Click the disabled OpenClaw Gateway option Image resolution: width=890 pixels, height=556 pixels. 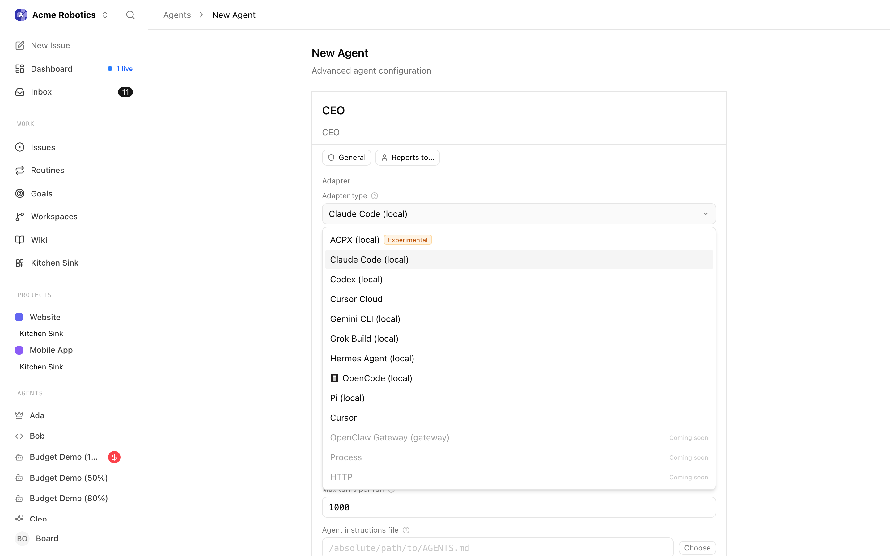(519, 438)
